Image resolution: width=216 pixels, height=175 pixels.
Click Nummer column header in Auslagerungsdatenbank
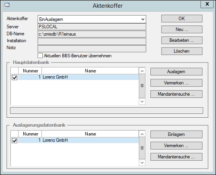(30, 134)
